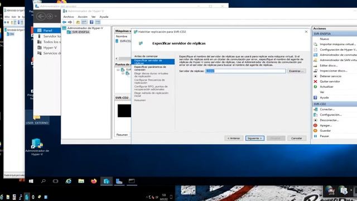Click green Actualizar icon in Actions
Image resolution: width=357 pixels, height=201 pixels.
[x=315, y=87]
